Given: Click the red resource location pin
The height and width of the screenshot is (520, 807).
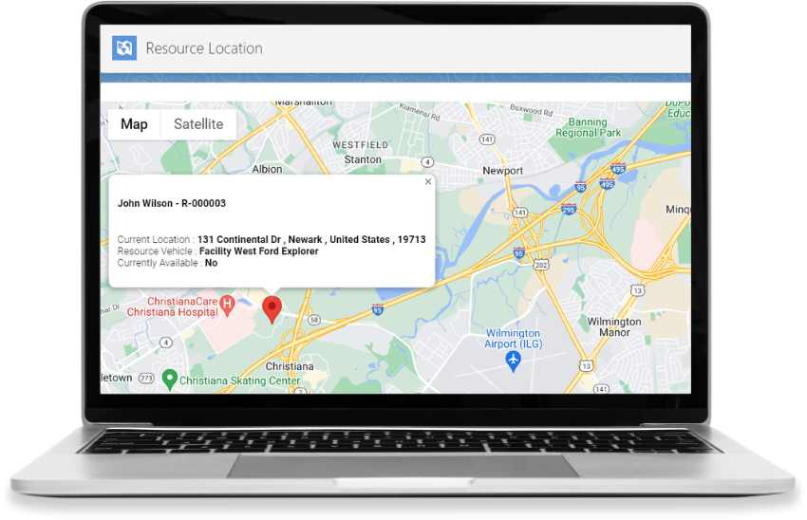Looking at the screenshot, I should [272, 309].
